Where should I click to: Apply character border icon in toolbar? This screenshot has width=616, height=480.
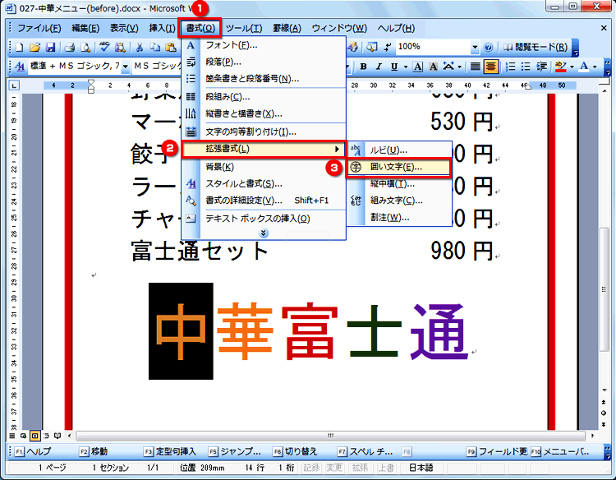coord(418,67)
